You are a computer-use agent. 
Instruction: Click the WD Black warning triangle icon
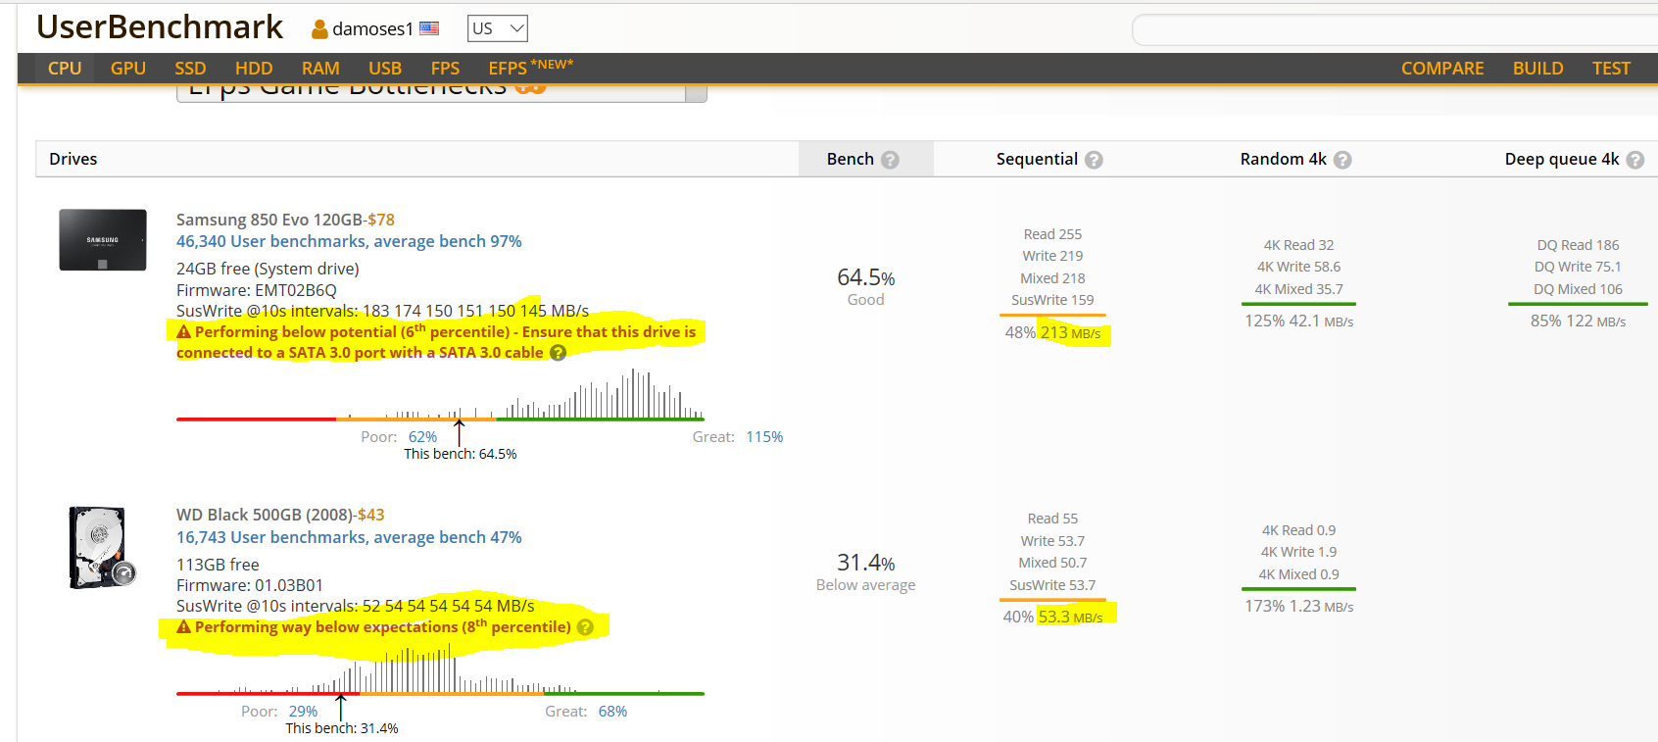coord(183,627)
